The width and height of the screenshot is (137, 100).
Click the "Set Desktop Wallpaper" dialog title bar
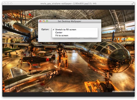point(70,21)
